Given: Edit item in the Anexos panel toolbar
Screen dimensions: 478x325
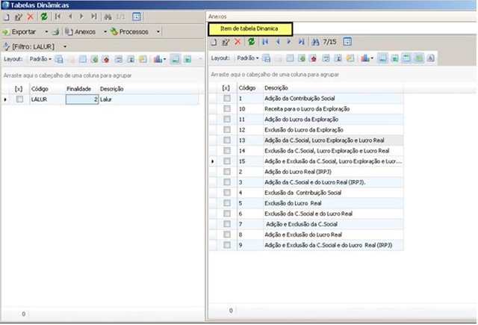Looking at the screenshot, I should click(226, 42).
